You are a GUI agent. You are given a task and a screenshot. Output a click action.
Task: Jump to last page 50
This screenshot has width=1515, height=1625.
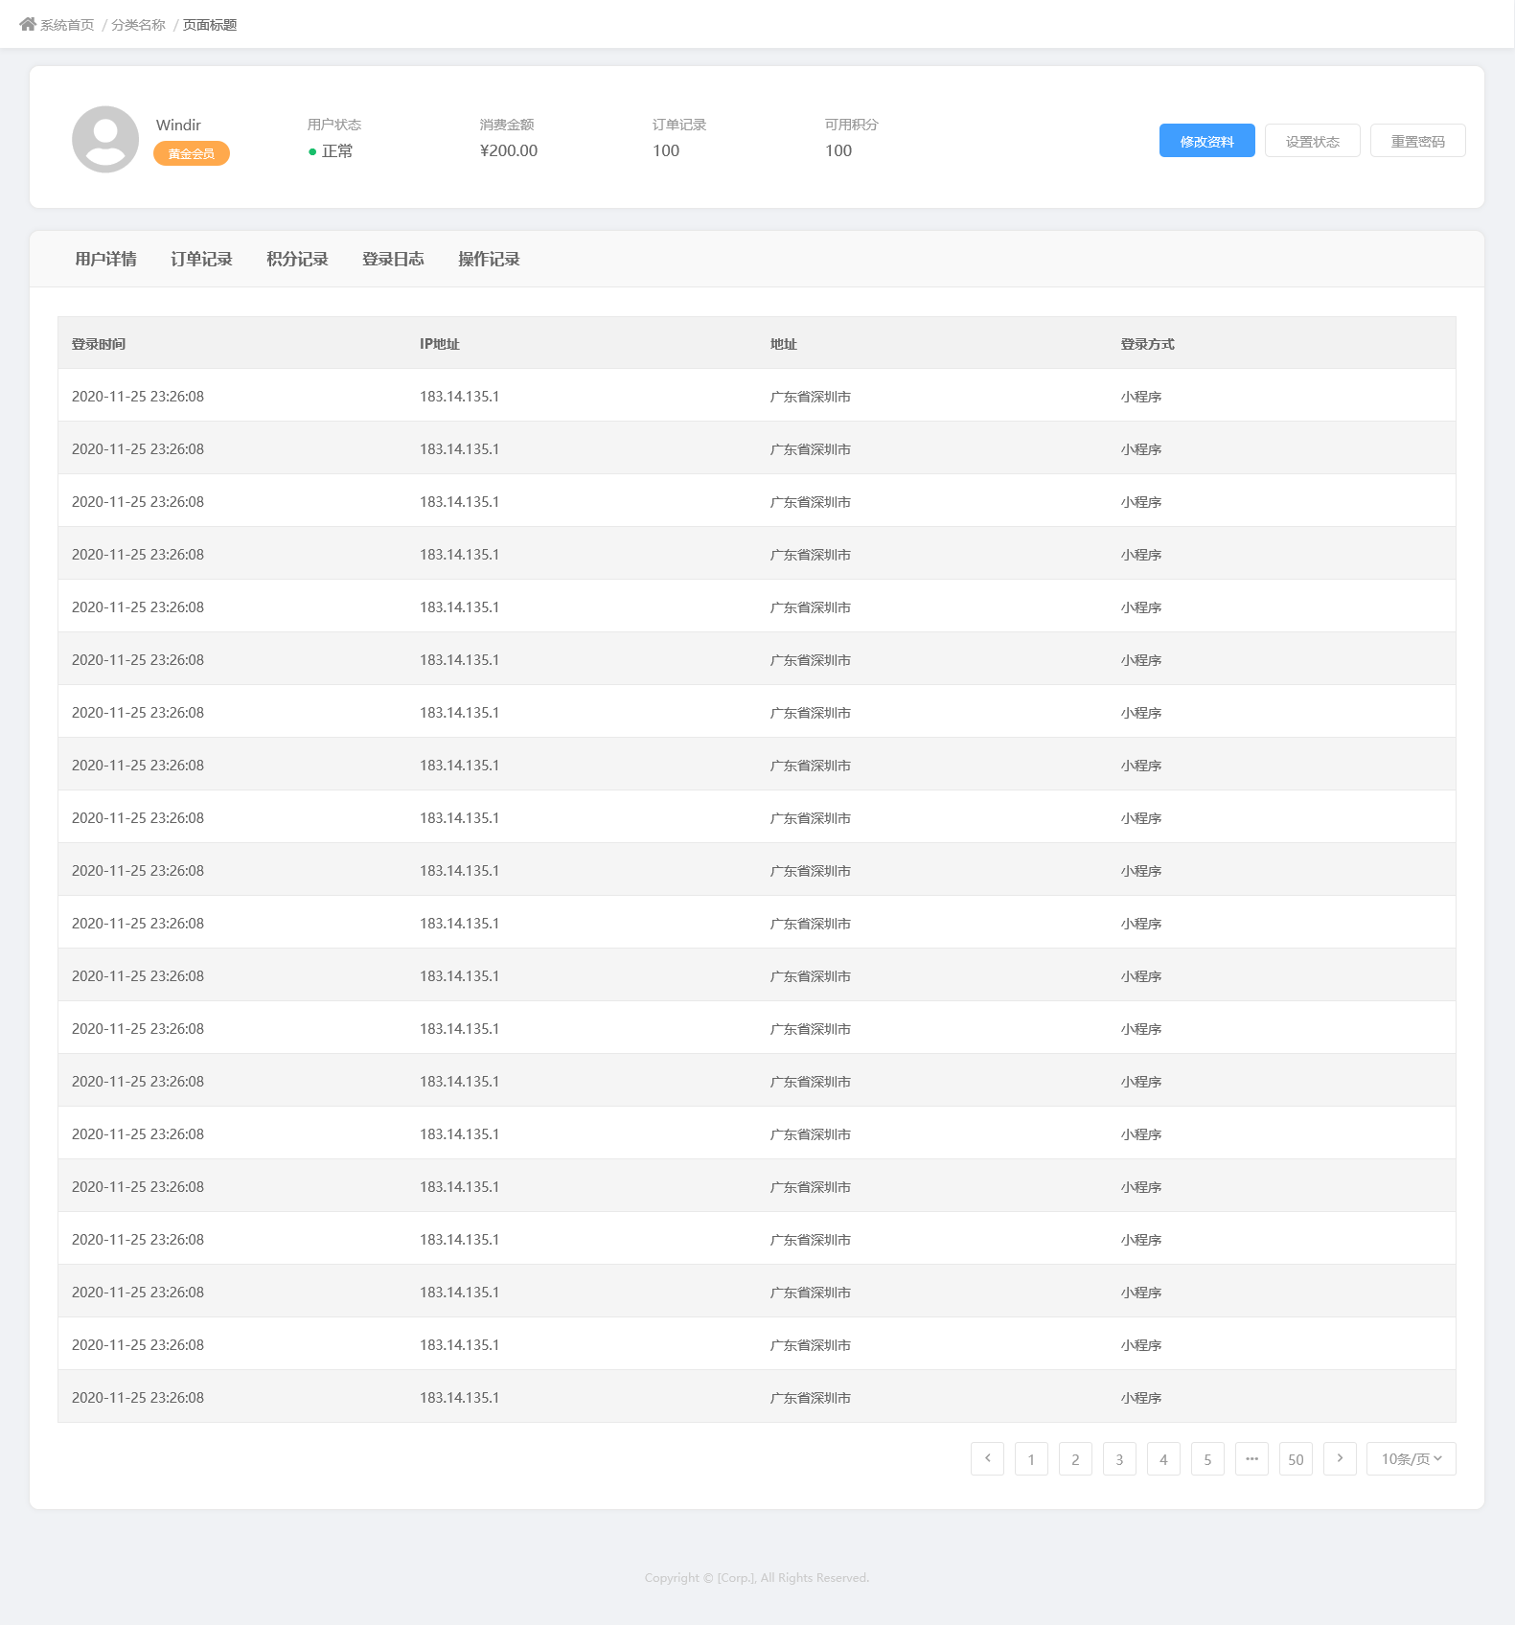(x=1296, y=1458)
